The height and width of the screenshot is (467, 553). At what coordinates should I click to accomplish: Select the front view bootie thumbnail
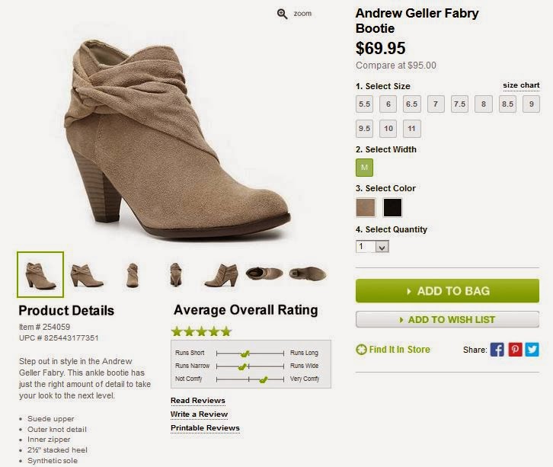click(x=133, y=275)
